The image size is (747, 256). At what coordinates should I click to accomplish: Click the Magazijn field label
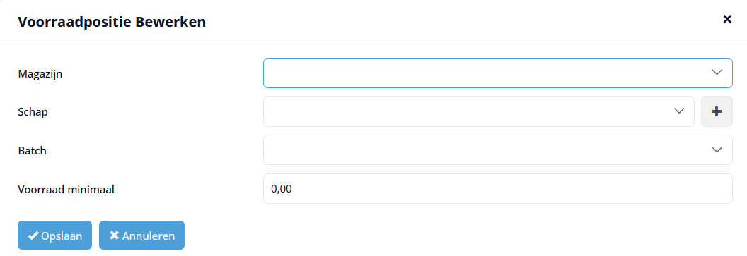click(x=40, y=73)
